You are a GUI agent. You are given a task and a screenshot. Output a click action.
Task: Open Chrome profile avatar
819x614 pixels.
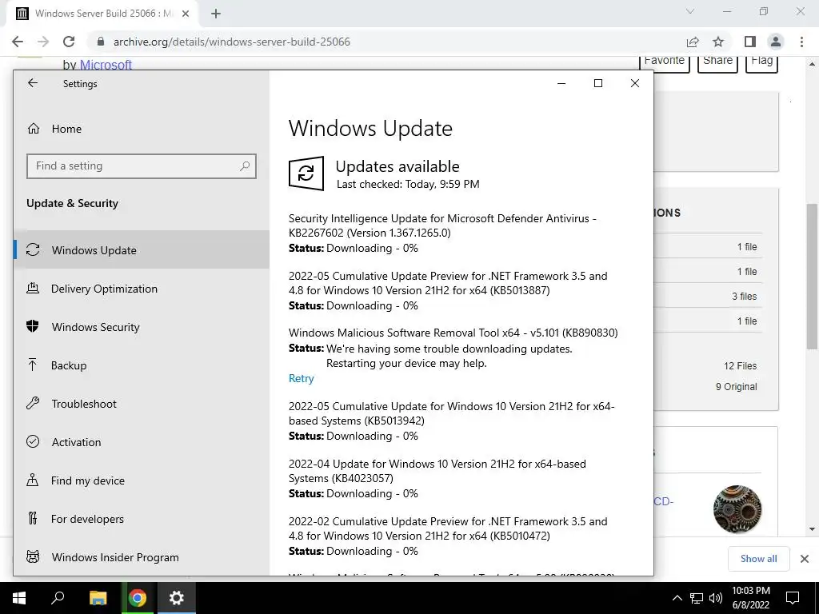click(776, 42)
